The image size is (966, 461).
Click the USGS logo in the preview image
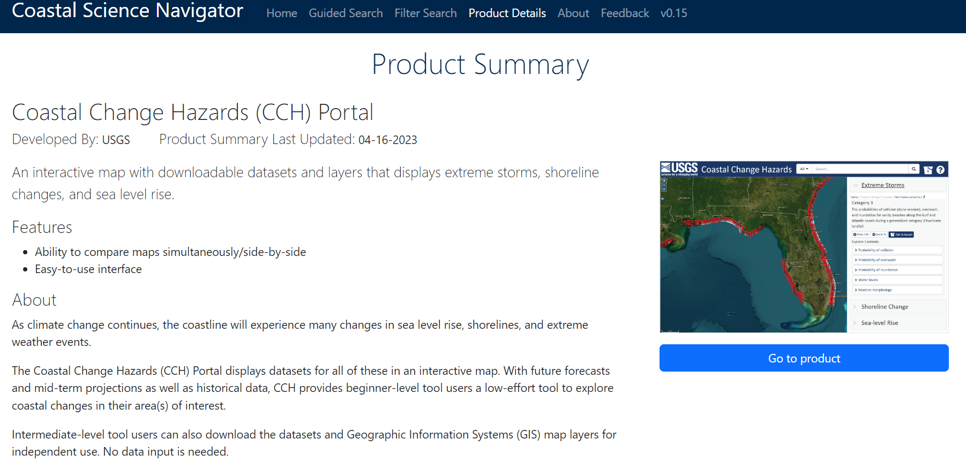(679, 169)
